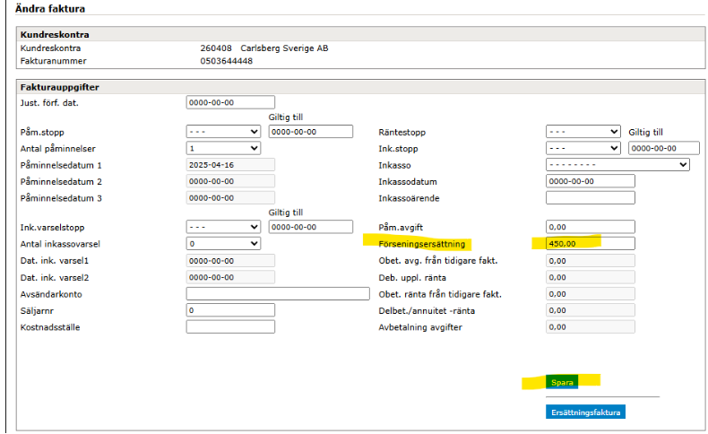Open the Ink.stopp dropdown

pyautogui.click(x=583, y=148)
